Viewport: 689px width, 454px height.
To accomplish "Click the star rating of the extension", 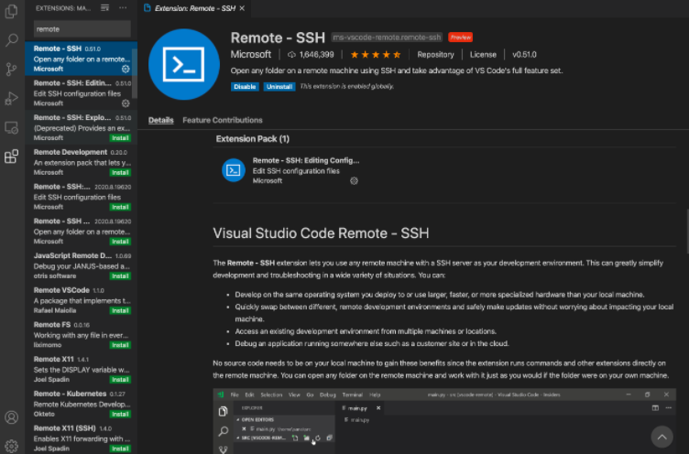I will (376, 55).
